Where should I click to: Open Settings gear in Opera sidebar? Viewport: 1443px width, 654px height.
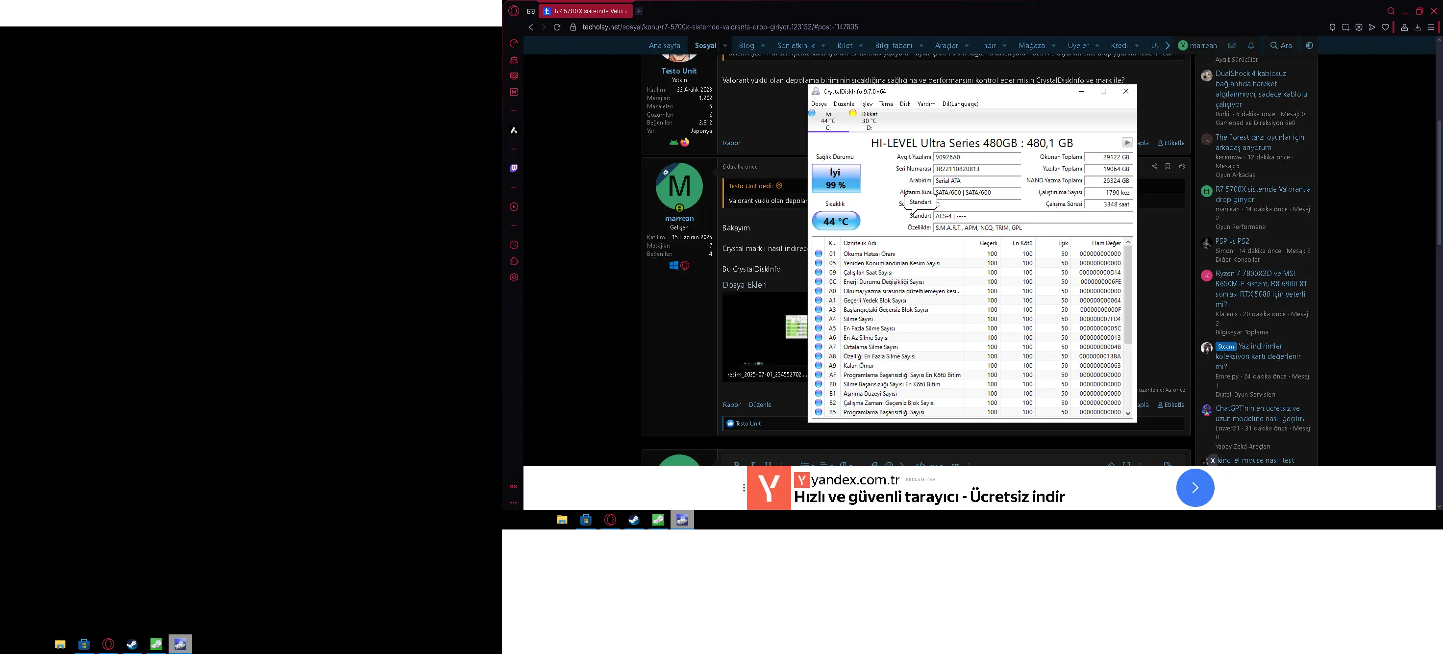click(514, 277)
